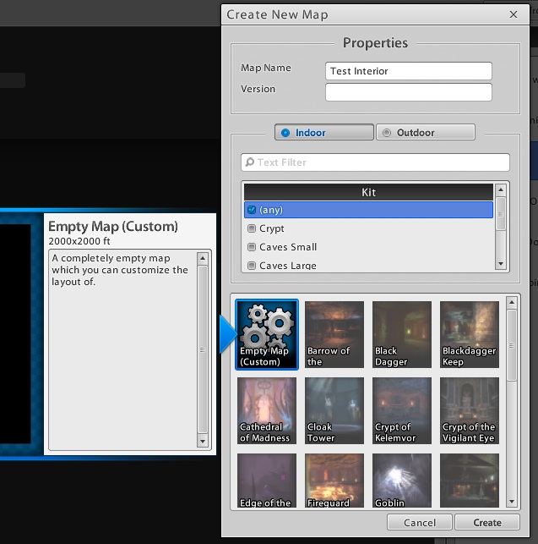
Task: Pick the Goblin map thumbnail
Action: (402, 481)
